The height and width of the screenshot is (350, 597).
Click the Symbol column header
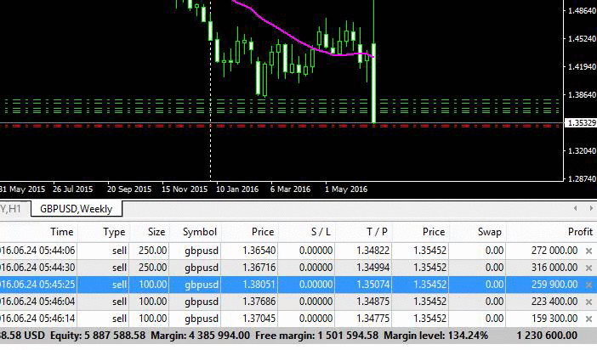(199, 232)
